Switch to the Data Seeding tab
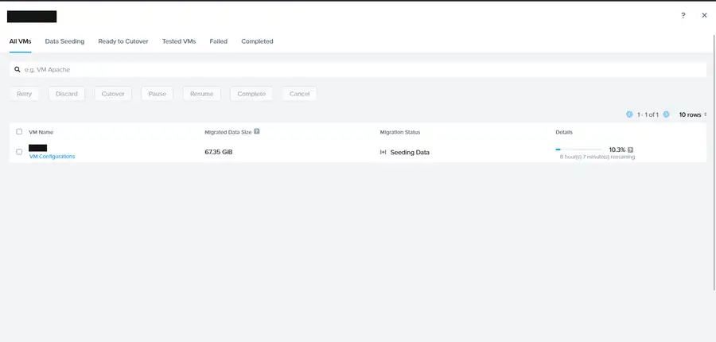Screen dimensions: 716x342 [65, 41]
